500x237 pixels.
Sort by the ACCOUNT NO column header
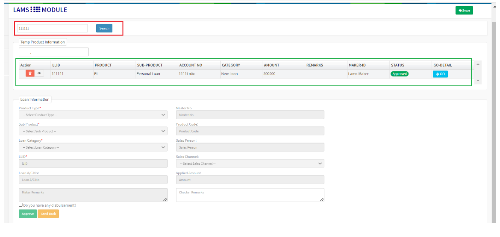tap(191, 65)
